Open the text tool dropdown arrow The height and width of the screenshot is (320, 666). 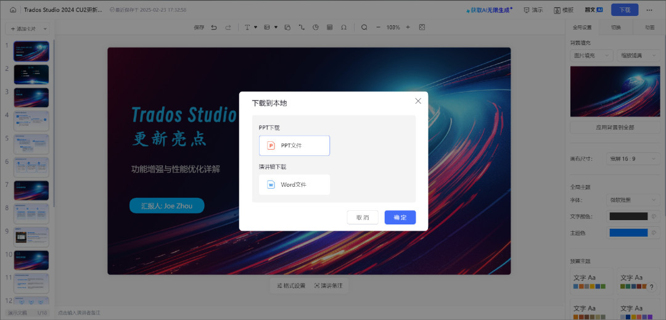coord(256,27)
